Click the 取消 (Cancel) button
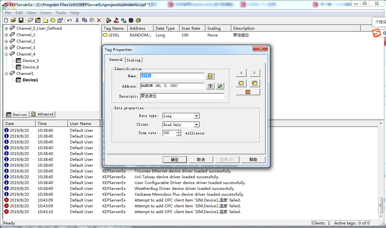The image size is (386, 228). pyautogui.click(x=201, y=160)
